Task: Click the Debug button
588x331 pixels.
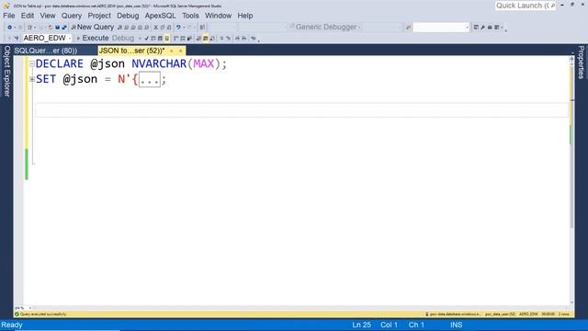Action: (x=122, y=39)
